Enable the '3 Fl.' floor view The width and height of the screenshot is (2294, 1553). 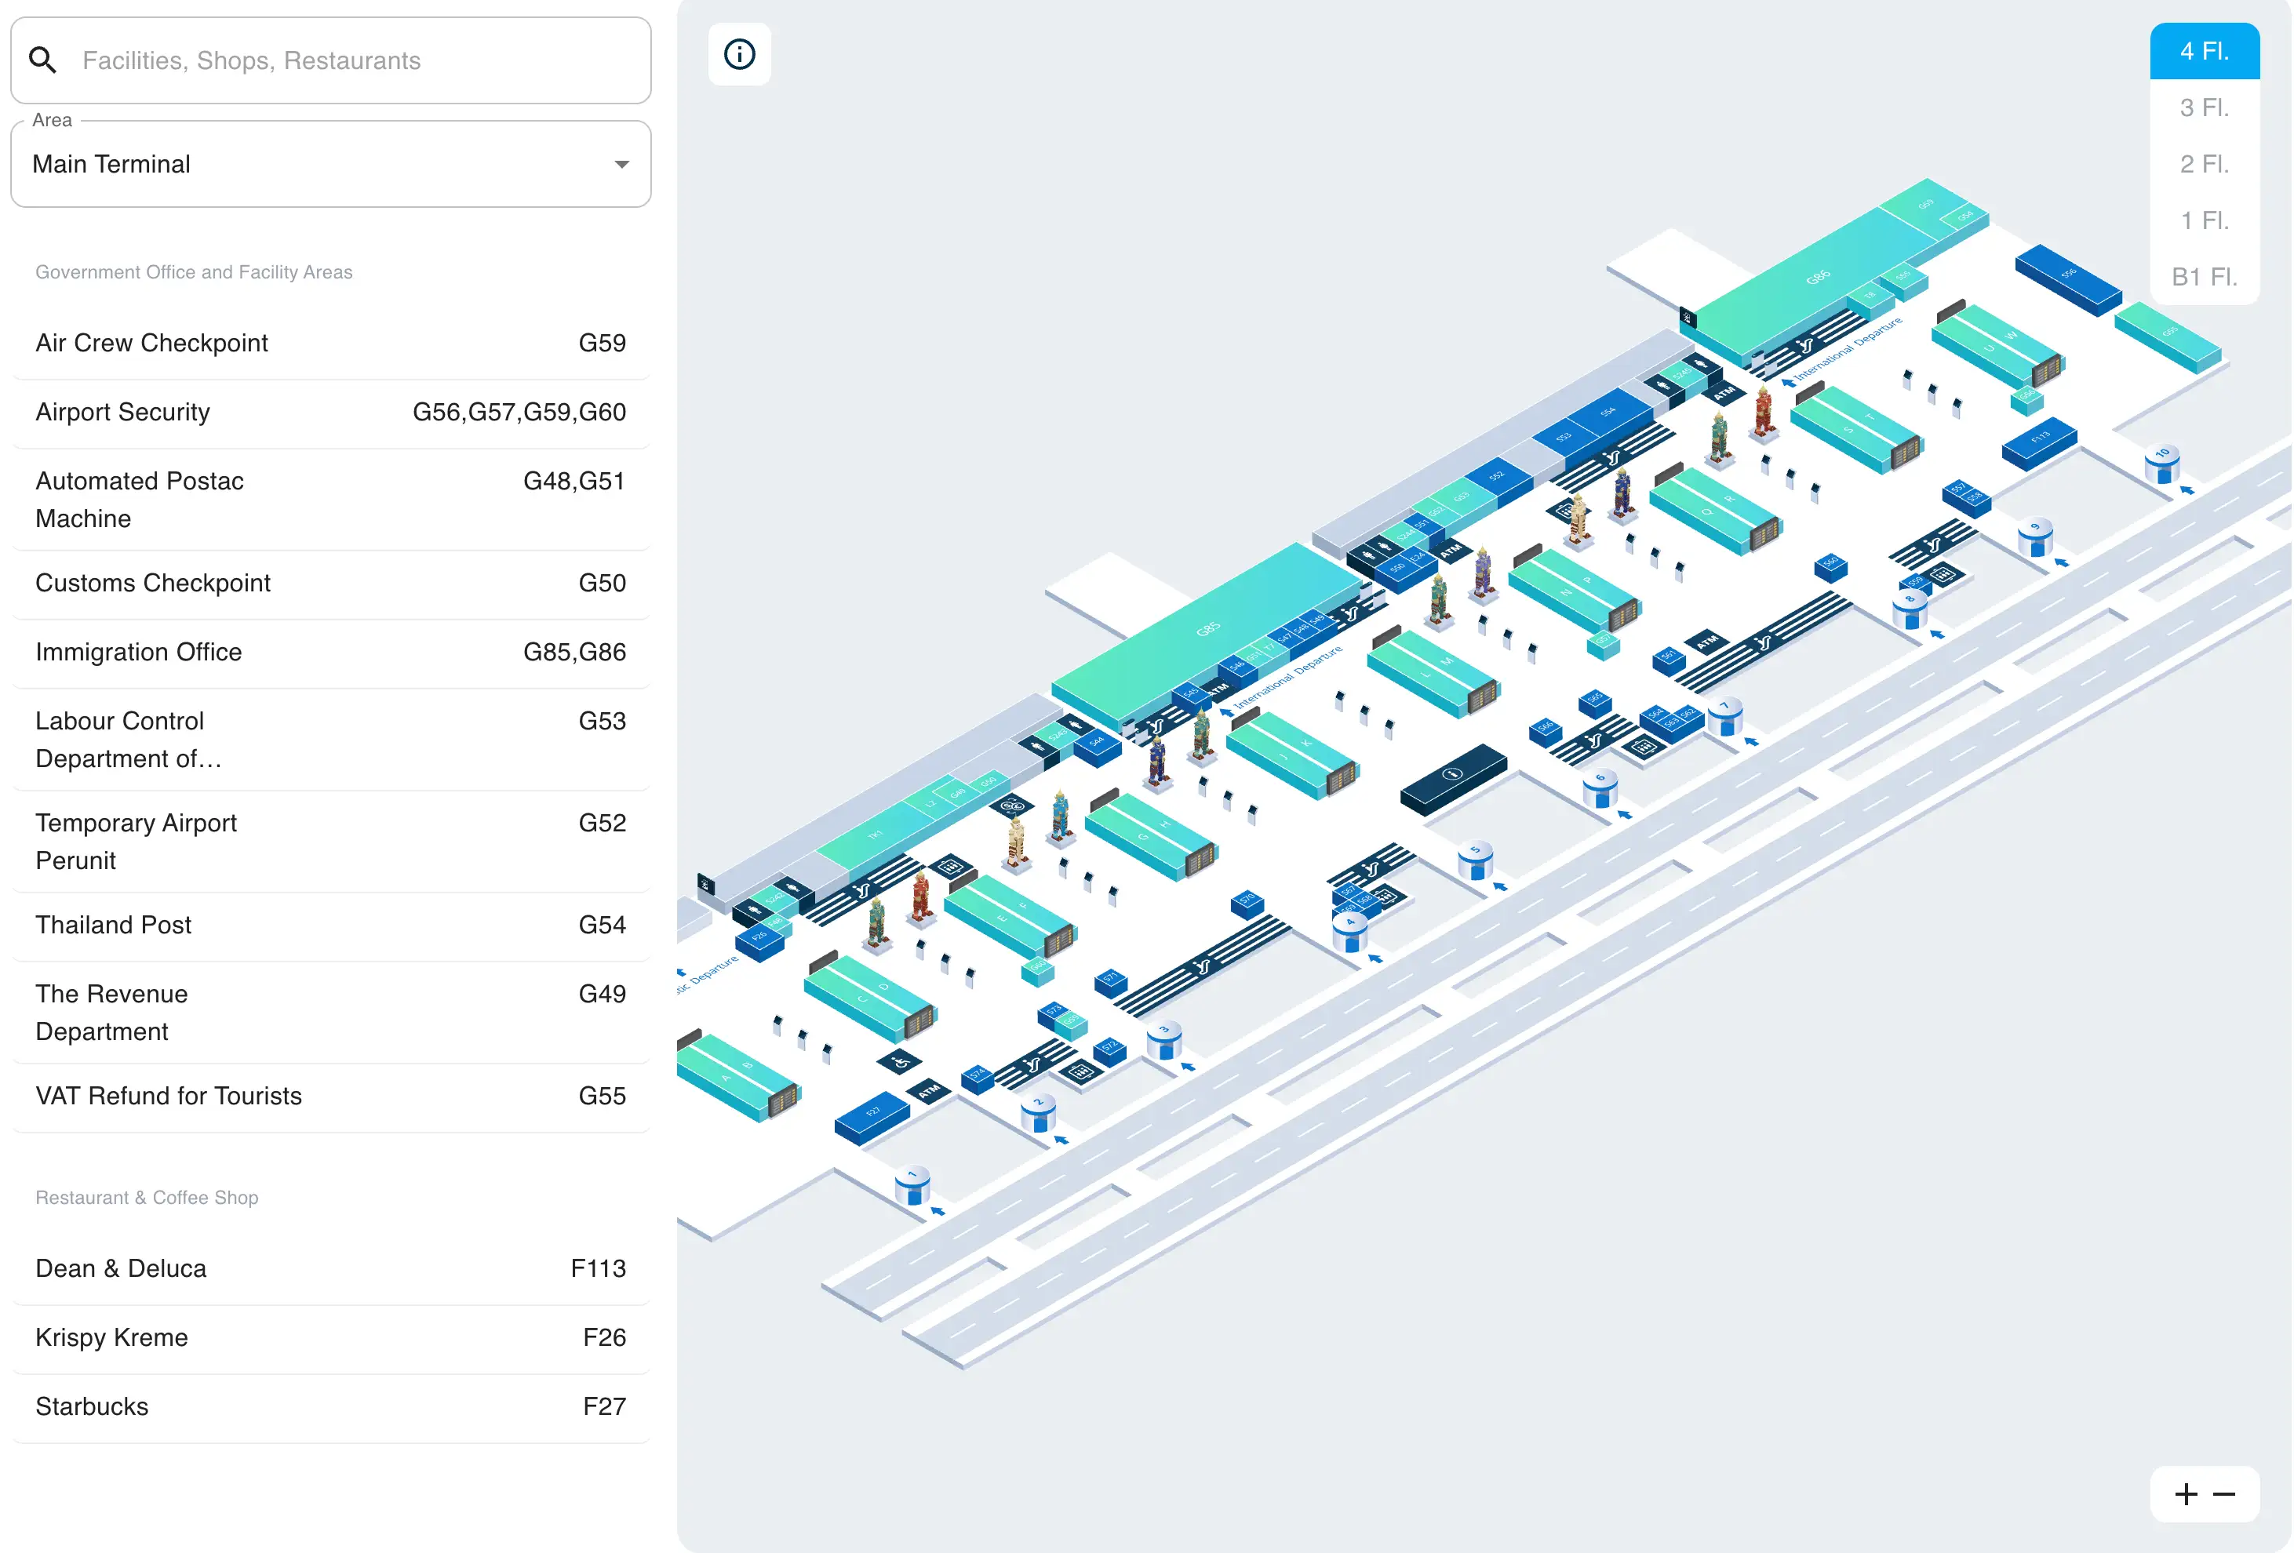pos(2205,108)
